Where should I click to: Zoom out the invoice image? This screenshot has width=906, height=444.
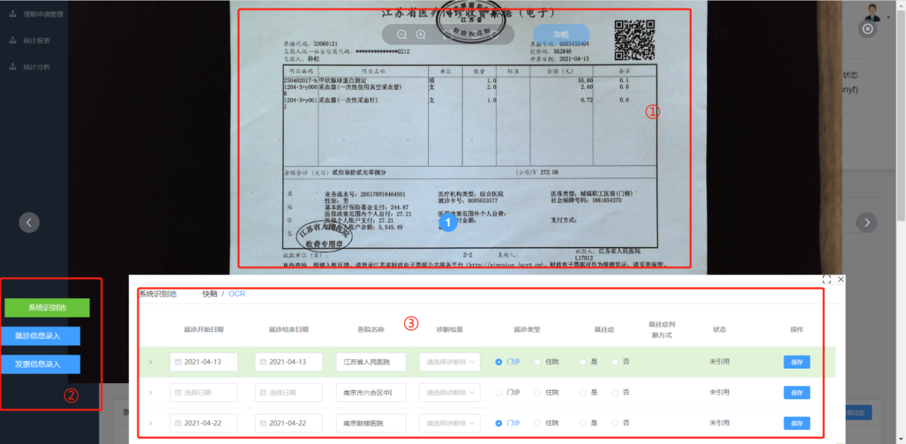[402, 35]
